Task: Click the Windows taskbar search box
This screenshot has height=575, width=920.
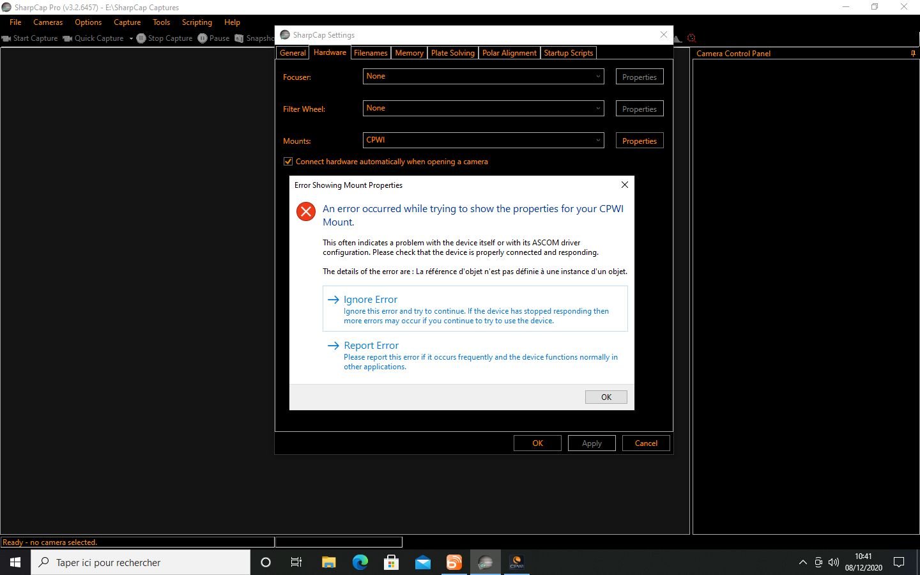Action: pyautogui.click(x=141, y=562)
